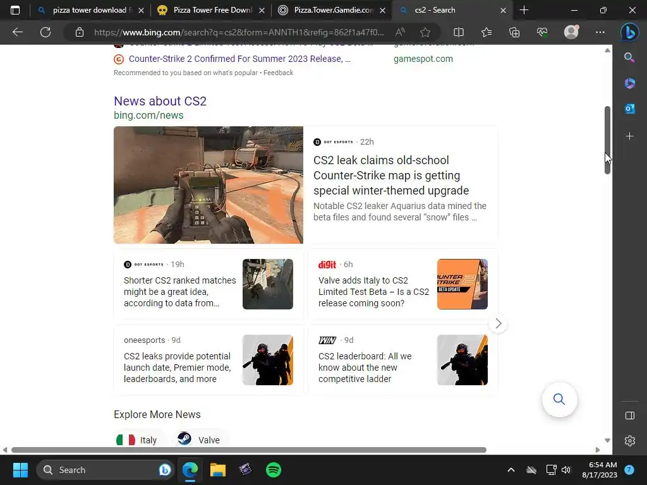
Task: Toggle the sidebar panel layout icon
Action: point(630,416)
